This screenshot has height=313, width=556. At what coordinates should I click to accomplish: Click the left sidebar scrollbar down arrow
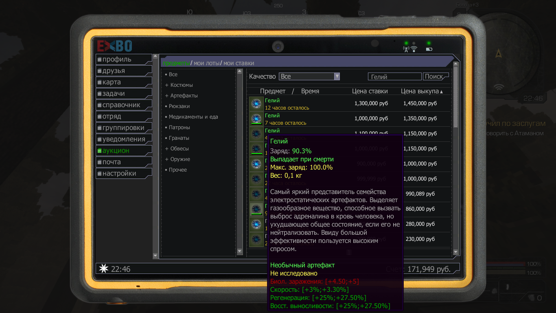[x=155, y=256]
